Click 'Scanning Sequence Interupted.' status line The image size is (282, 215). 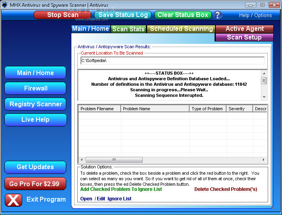[169, 95]
